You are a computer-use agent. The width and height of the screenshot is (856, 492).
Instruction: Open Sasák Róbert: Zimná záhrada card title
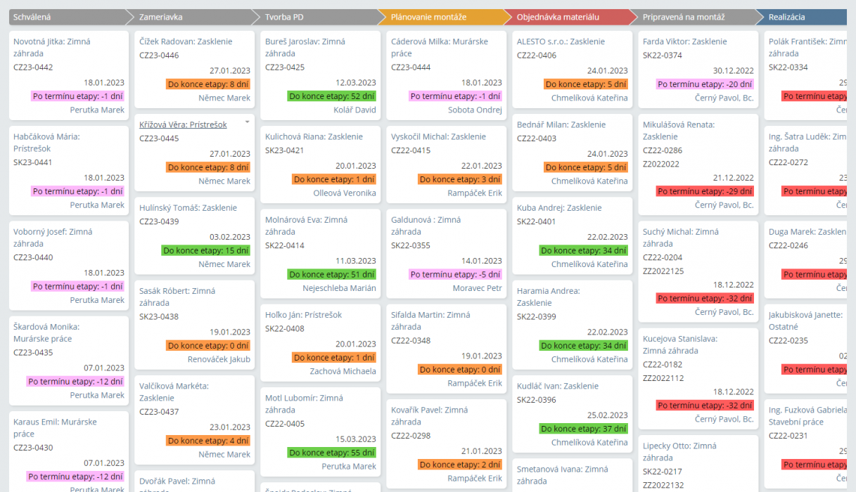tap(177, 297)
